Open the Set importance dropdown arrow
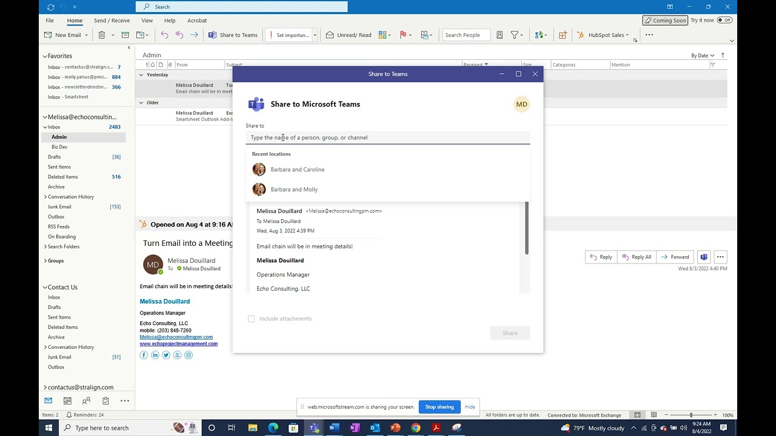The image size is (776, 436). point(315,35)
